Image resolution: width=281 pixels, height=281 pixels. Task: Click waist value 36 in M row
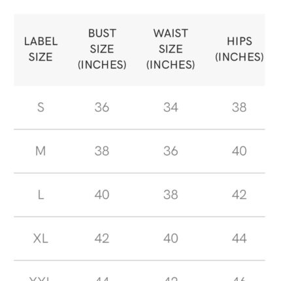click(x=171, y=151)
